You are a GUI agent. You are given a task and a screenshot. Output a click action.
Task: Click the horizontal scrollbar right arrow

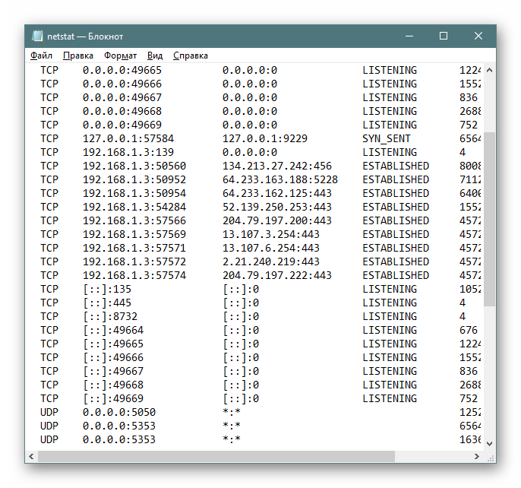(477, 456)
